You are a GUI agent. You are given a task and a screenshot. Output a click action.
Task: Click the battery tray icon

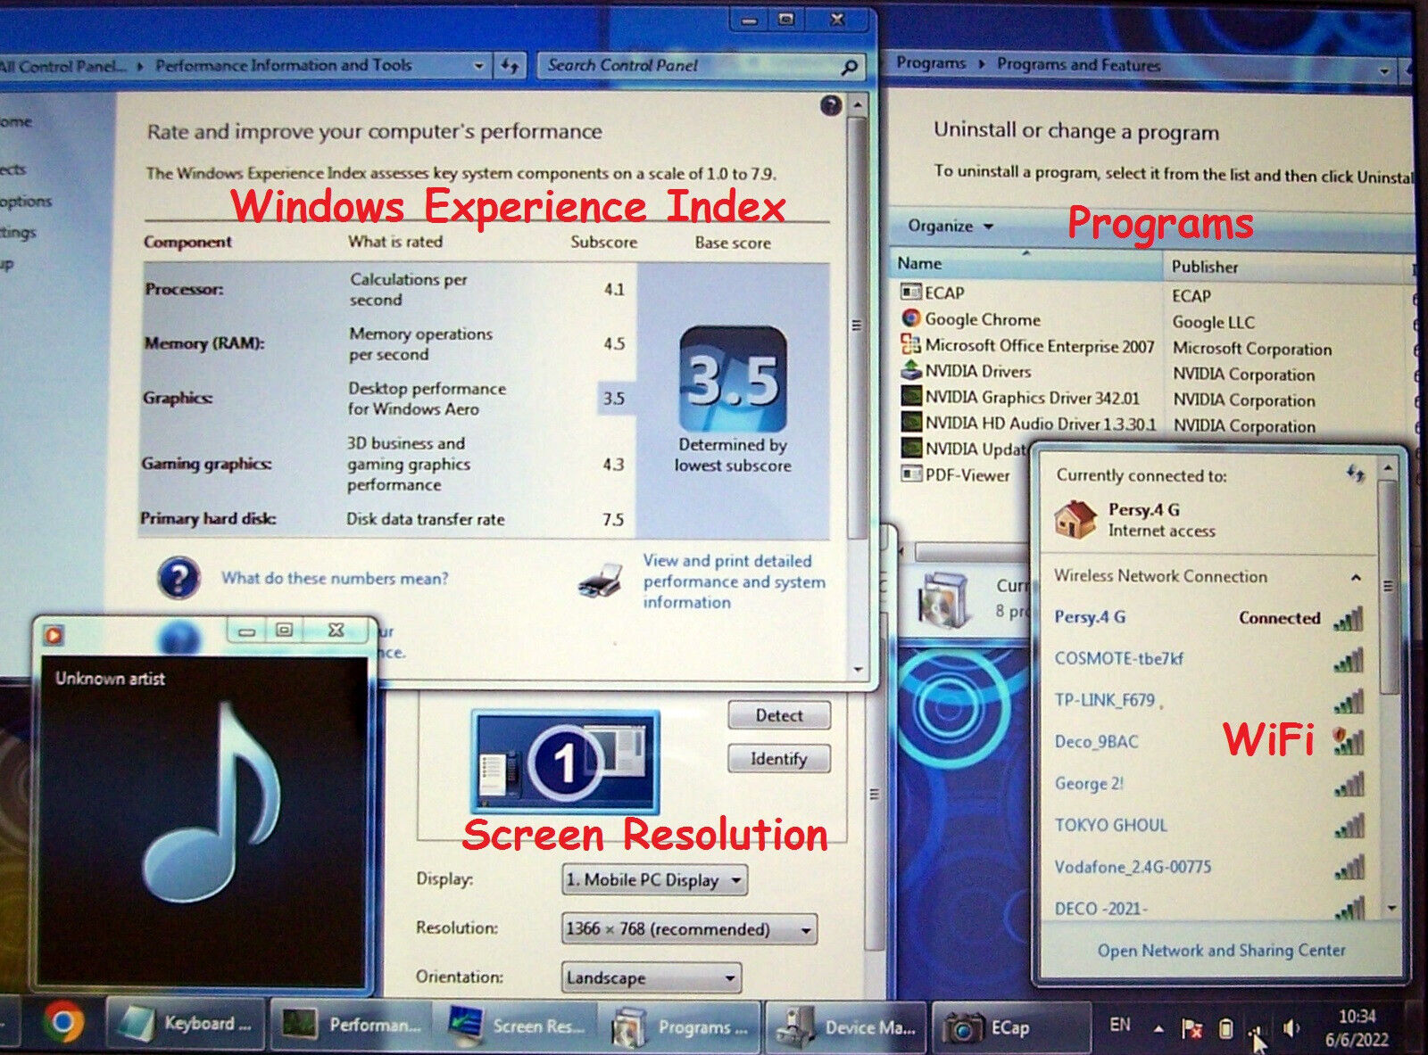coord(1225,1029)
